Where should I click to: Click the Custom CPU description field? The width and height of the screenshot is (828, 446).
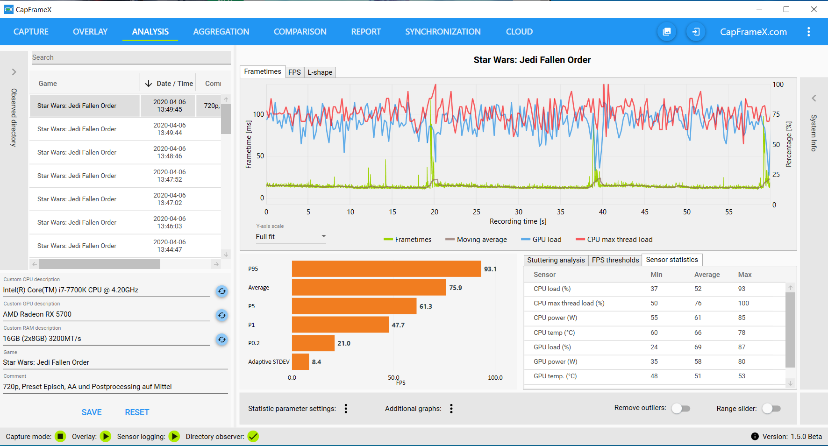(107, 290)
